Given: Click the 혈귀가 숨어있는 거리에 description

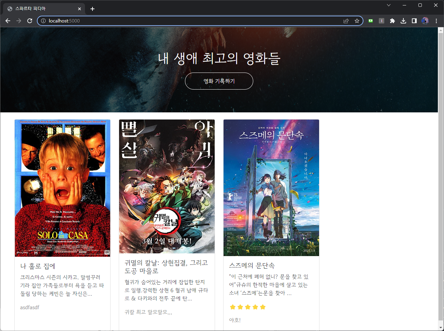Looking at the screenshot, I should click(x=166, y=290).
